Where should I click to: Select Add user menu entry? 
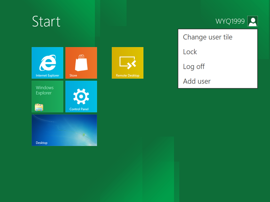coord(218,81)
